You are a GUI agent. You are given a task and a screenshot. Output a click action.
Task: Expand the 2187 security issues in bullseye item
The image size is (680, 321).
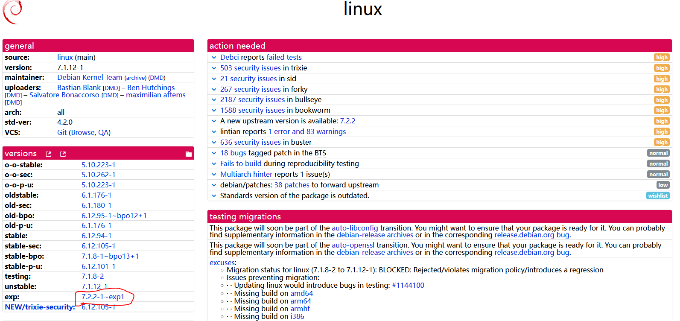pyautogui.click(x=214, y=99)
